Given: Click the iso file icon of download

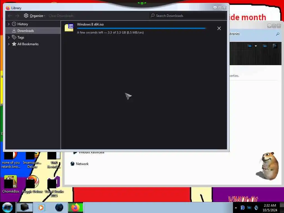Looking at the screenshot, I should (x=69, y=28).
